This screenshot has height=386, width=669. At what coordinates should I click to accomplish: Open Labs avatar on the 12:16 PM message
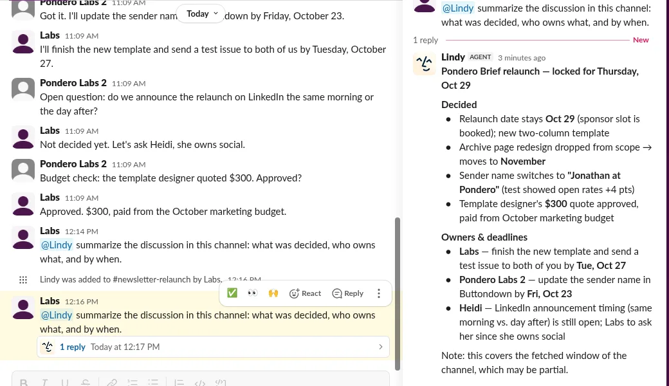point(23,308)
